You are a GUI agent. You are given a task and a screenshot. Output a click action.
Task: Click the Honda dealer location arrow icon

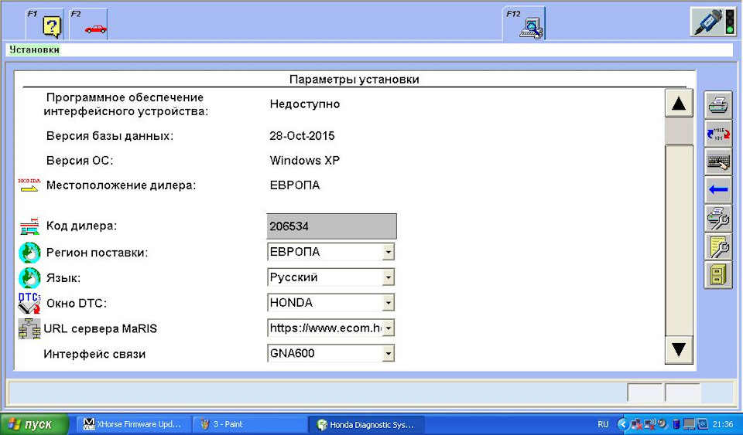coord(29,185)
